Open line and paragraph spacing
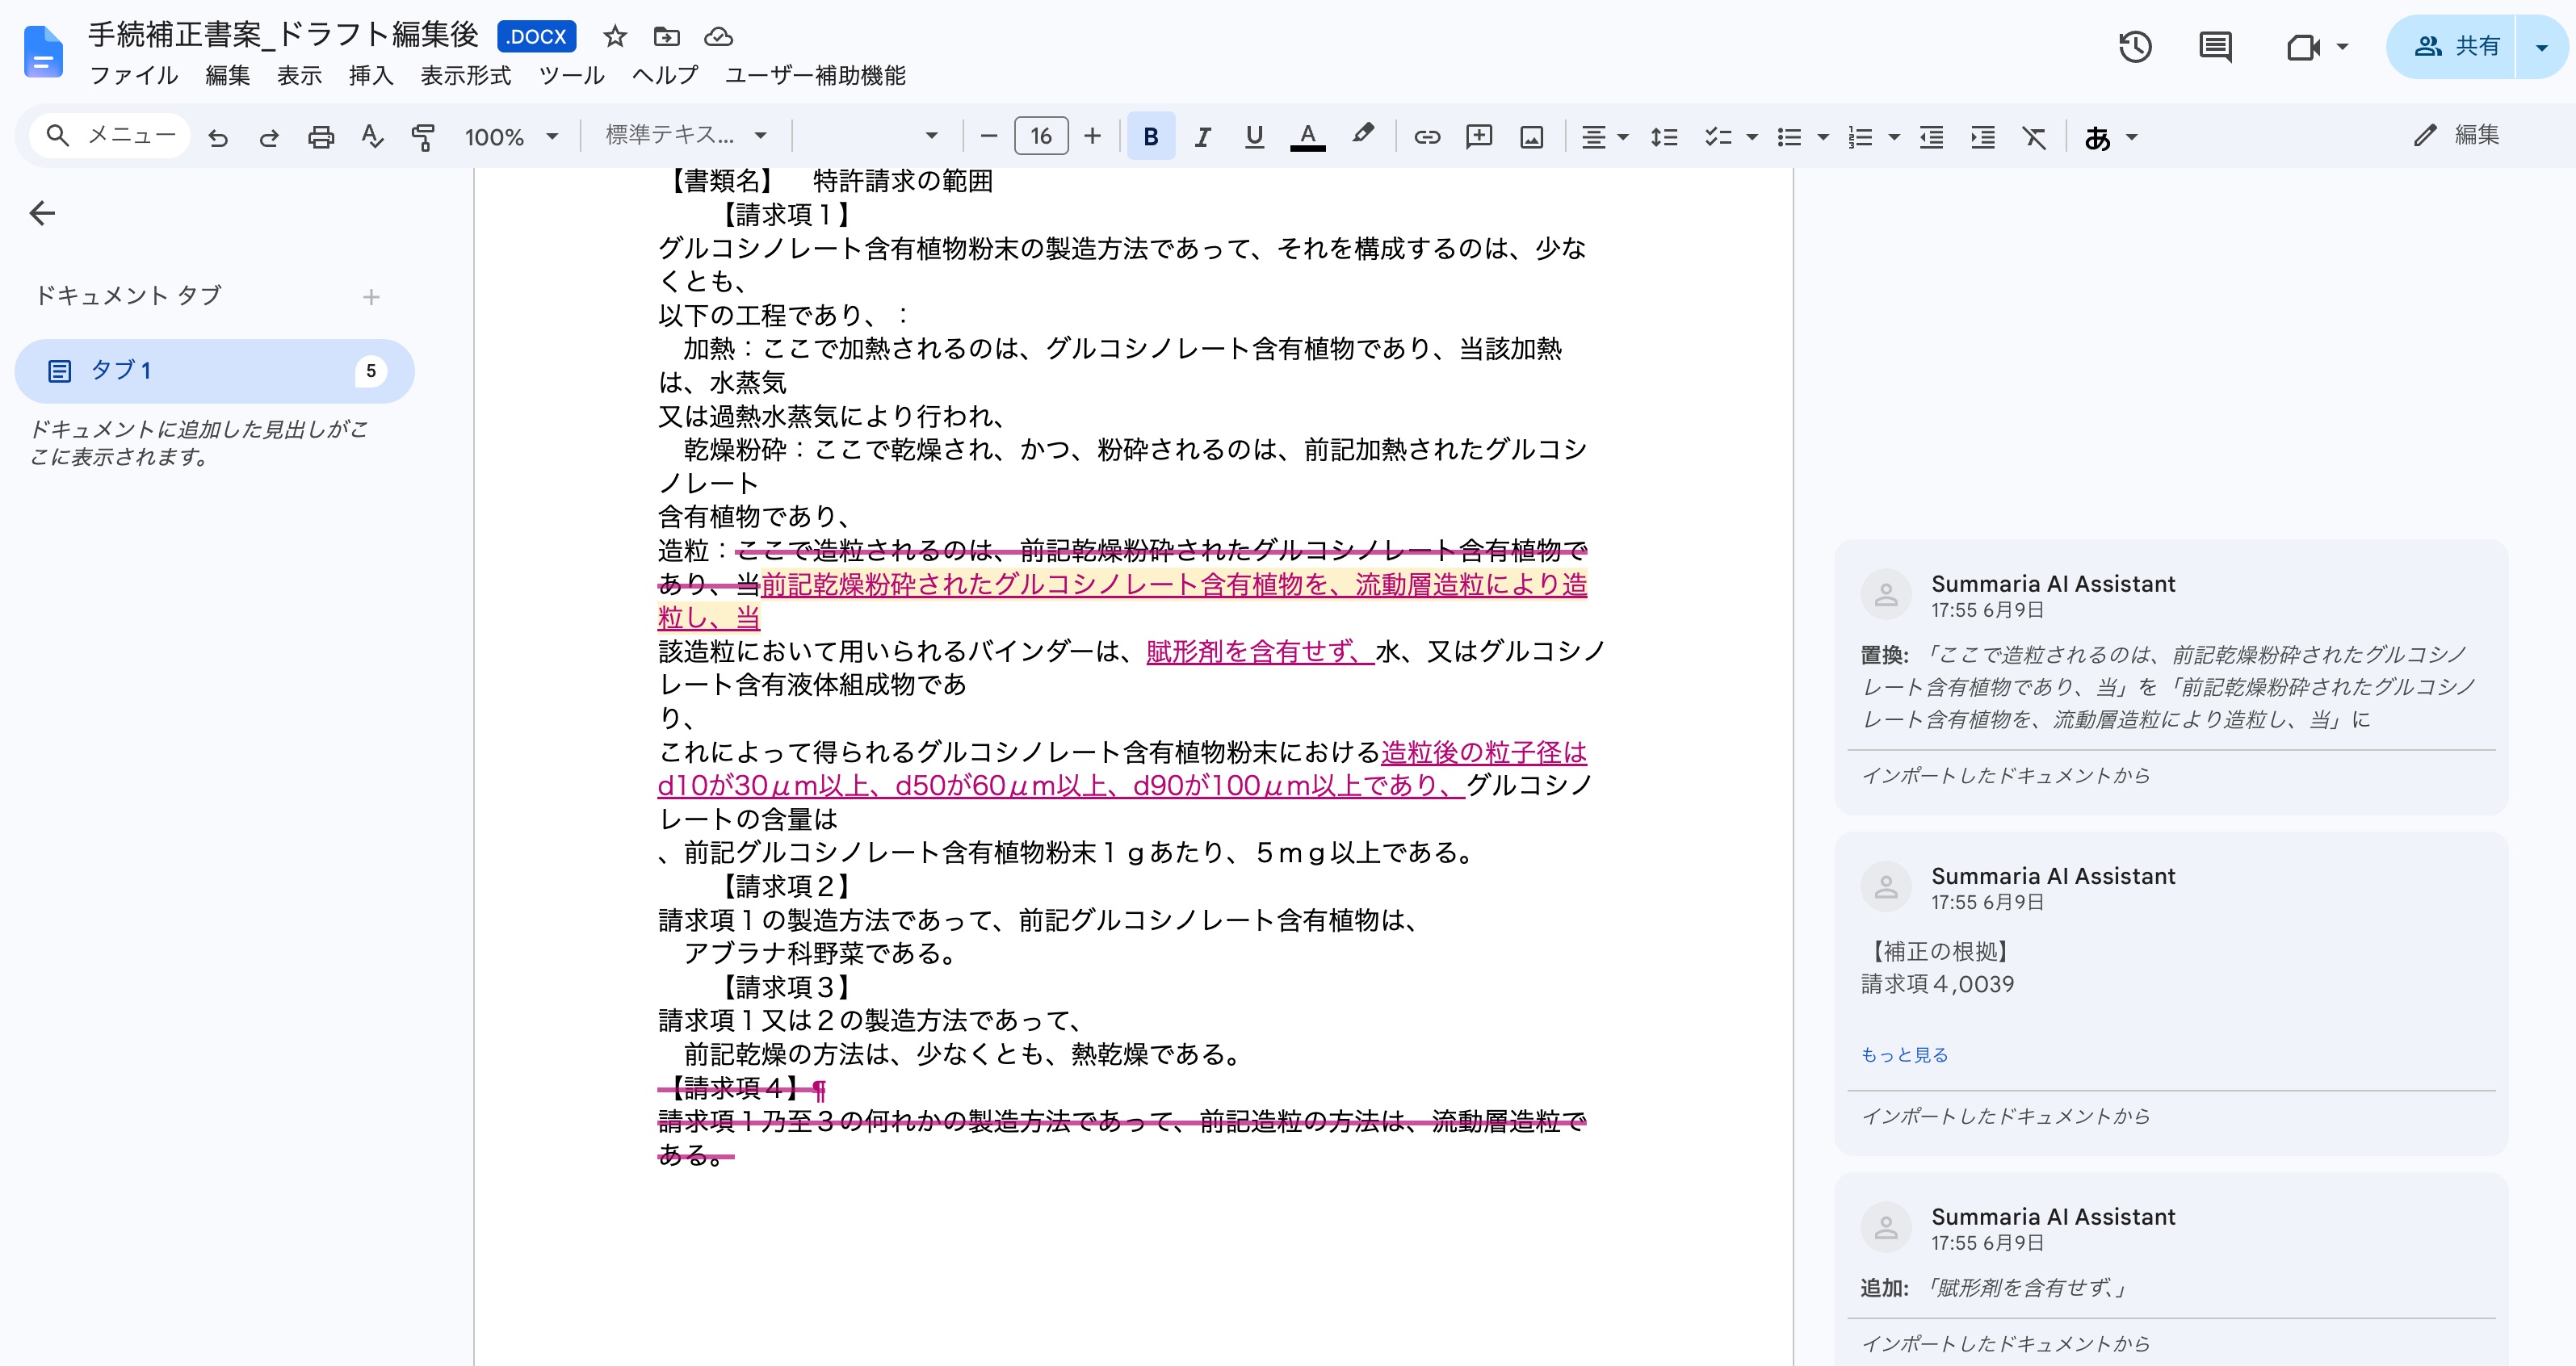 click(1664, 137)
